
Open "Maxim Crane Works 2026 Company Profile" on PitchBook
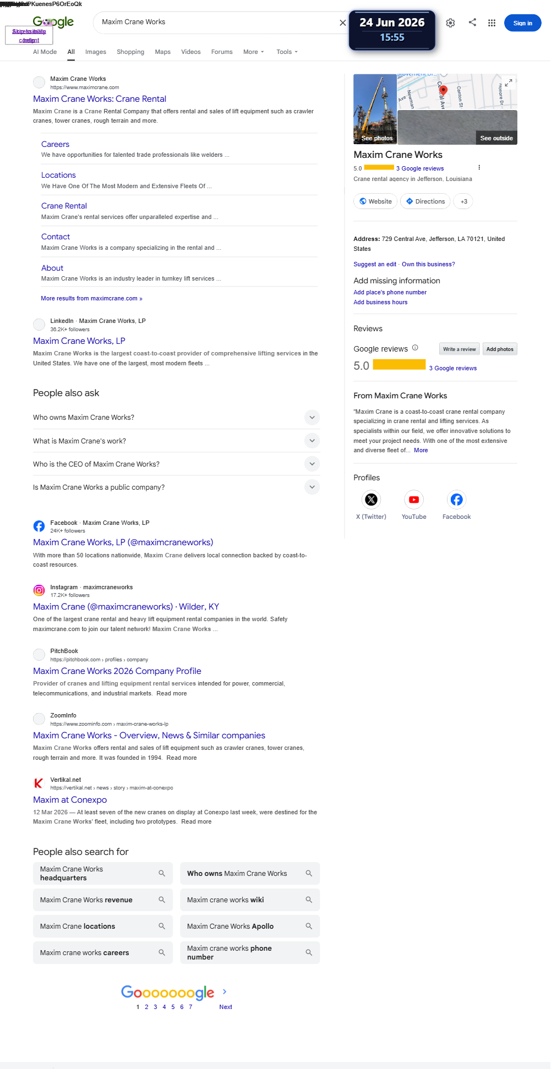click(117, 671)
